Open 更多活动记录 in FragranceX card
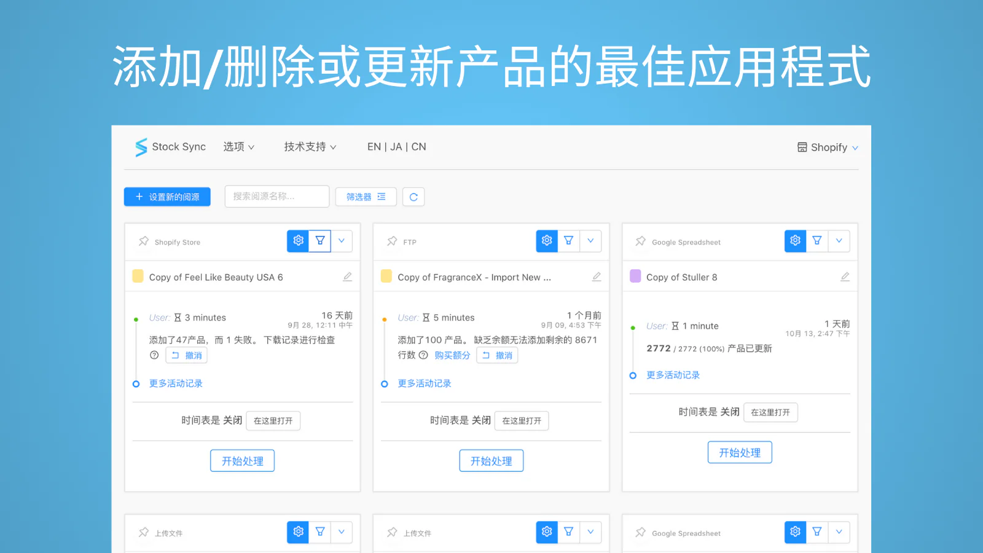The width and height of the screenshot is (983, 553). coord(425,383)
